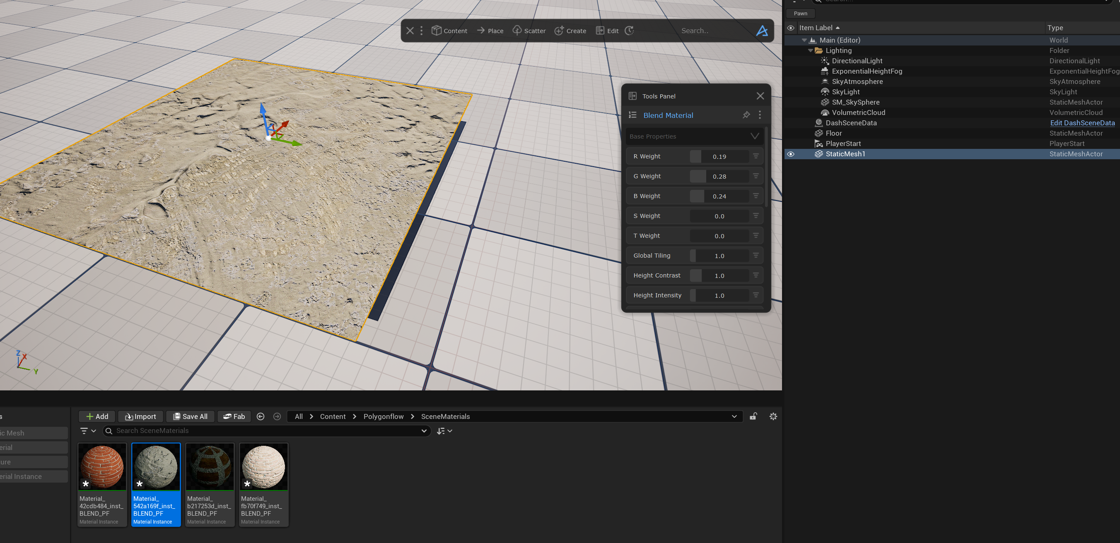The width and height of the screenshot is (1120, 543).
Task: Open the Blend Material options dots
Action: [760, 115]
